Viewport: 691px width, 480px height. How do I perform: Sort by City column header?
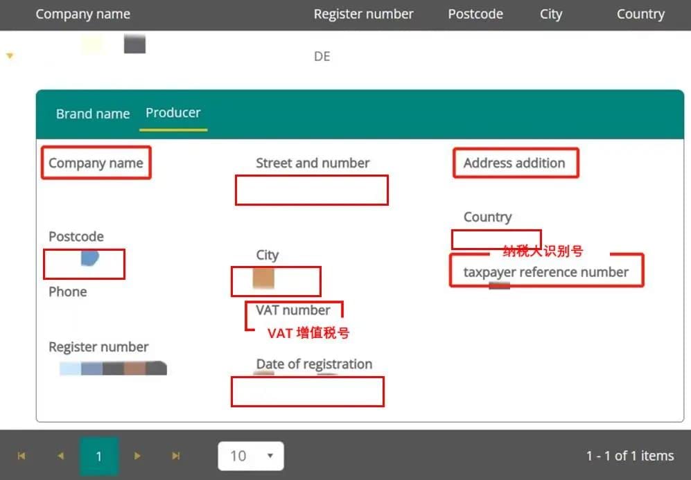pos(551,15)
